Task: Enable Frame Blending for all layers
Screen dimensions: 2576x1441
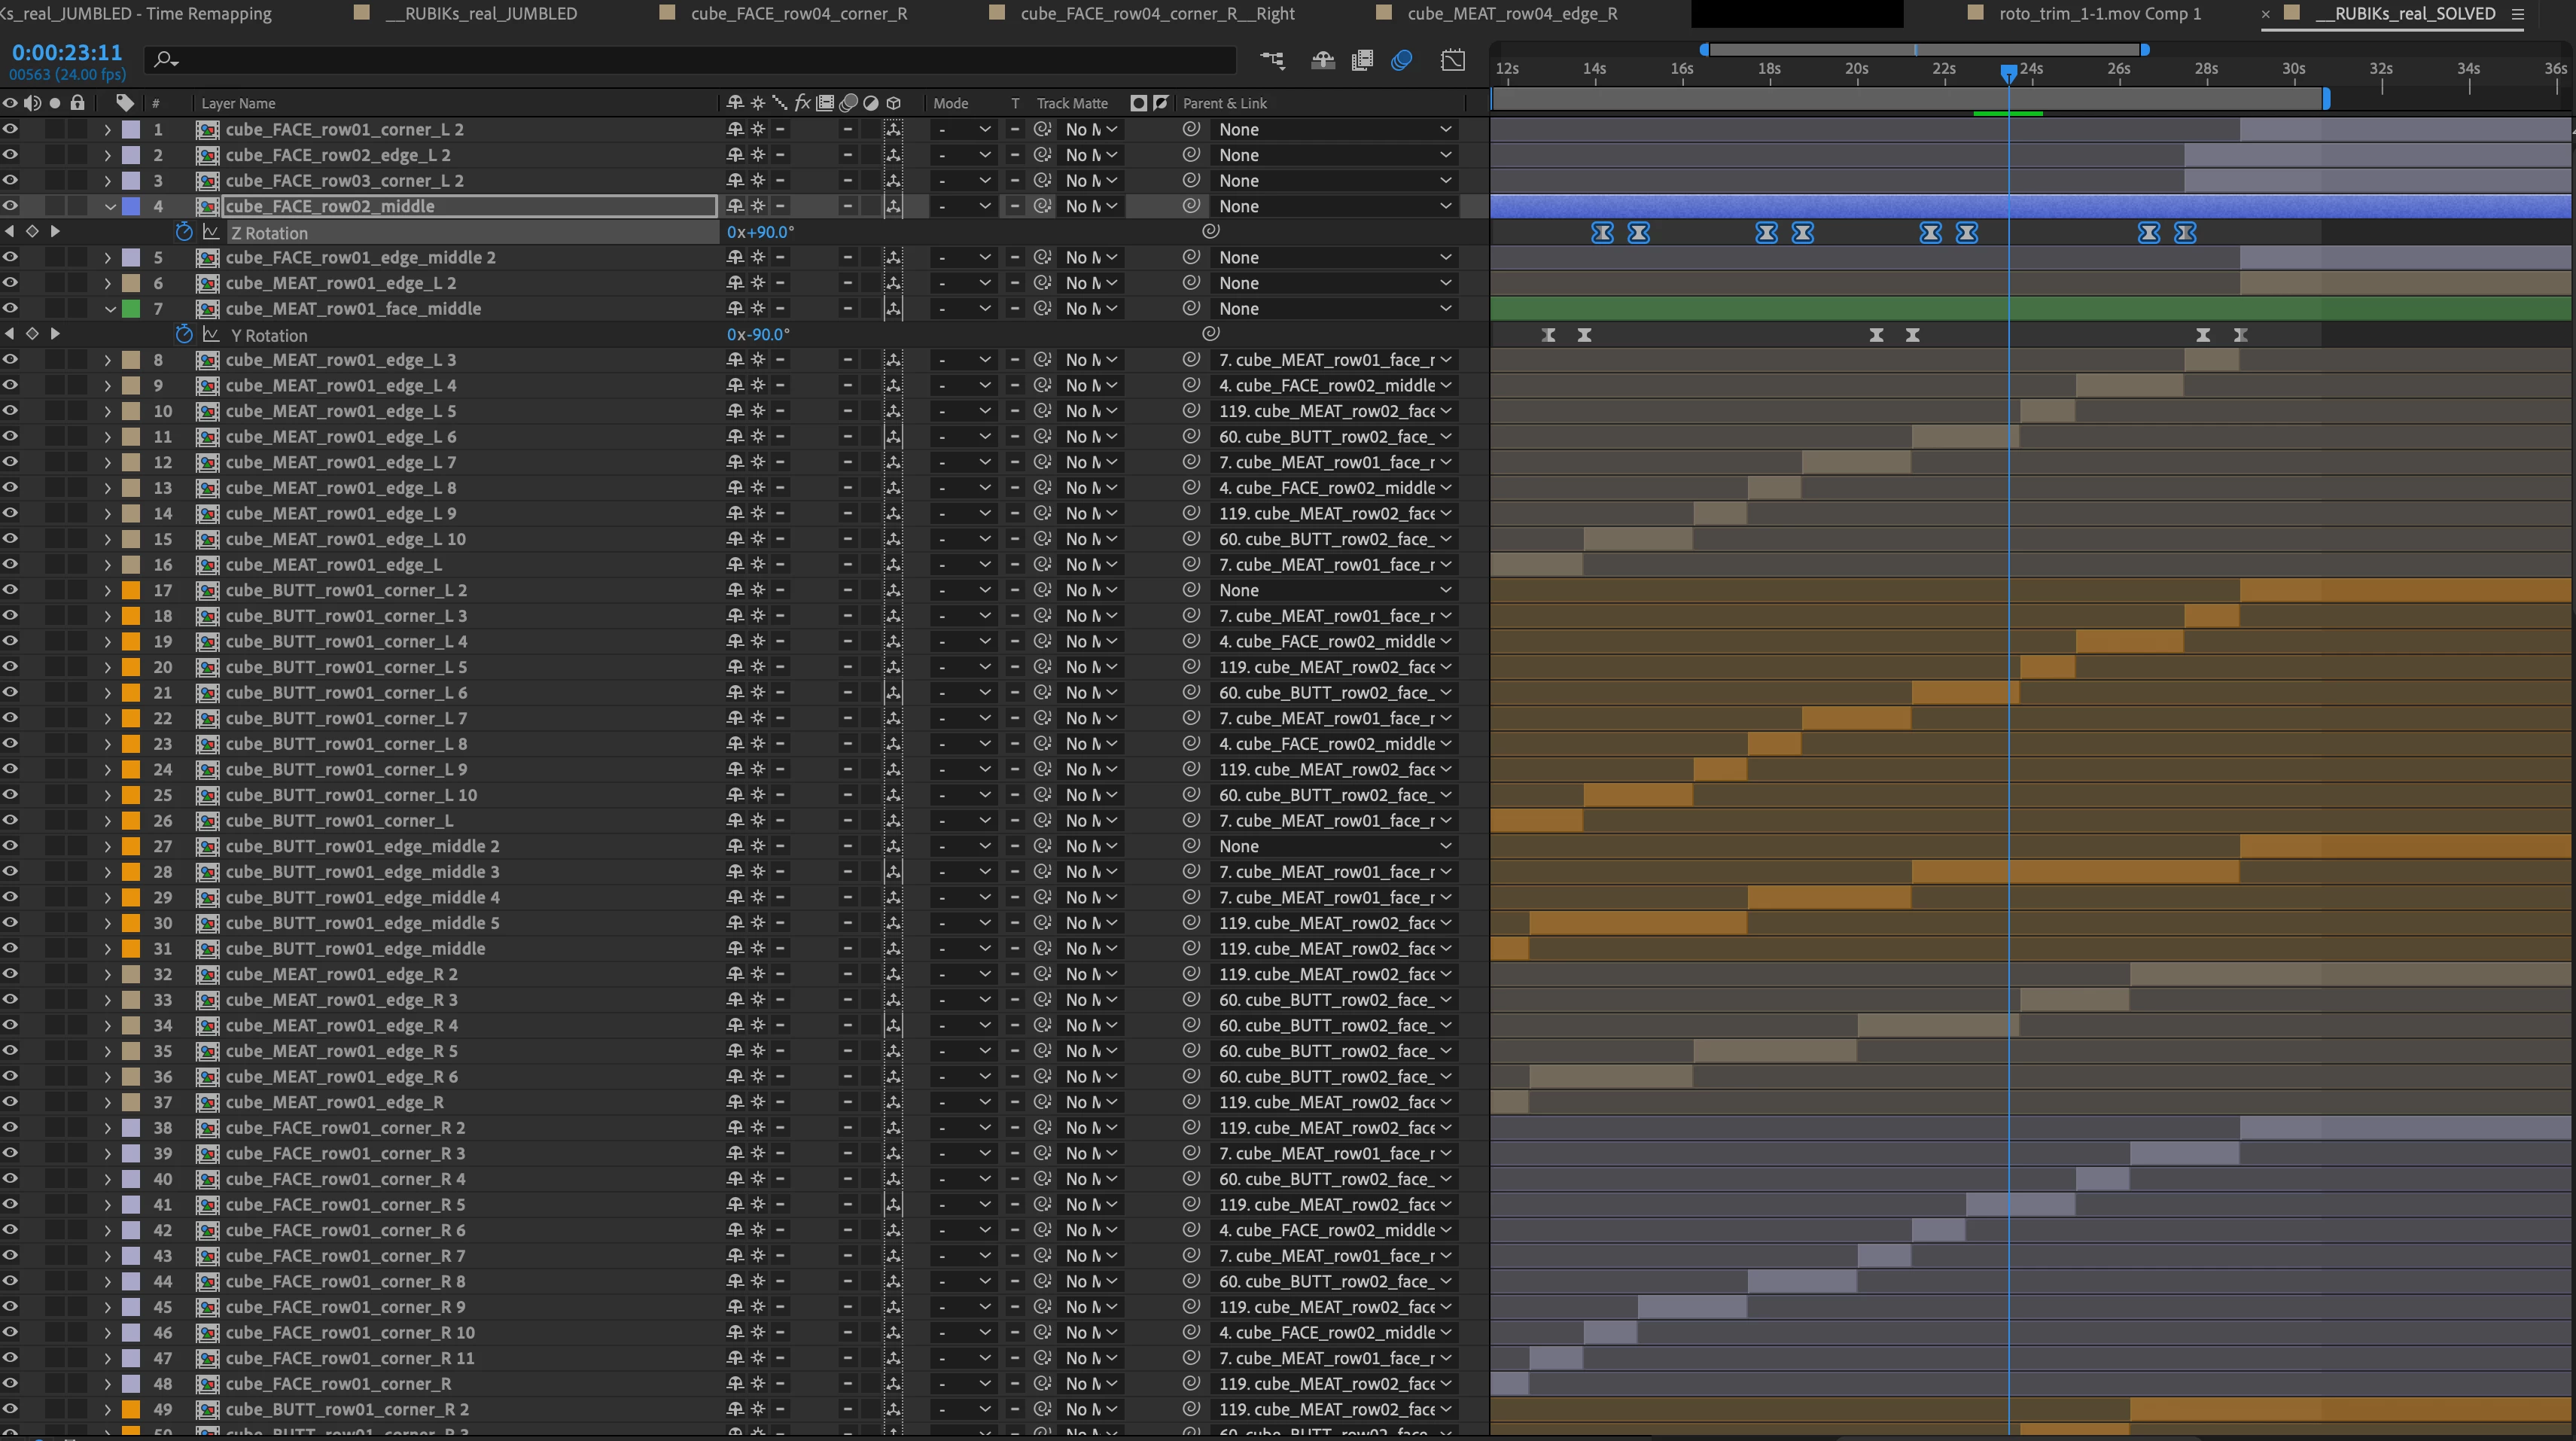Action: coord(1362,60)
